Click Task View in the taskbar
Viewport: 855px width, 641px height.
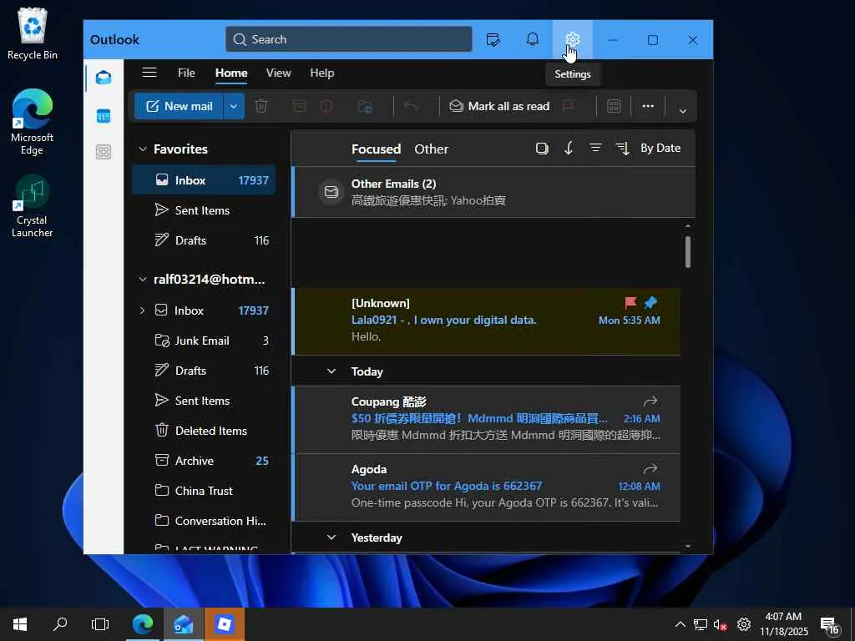(100, 624)
